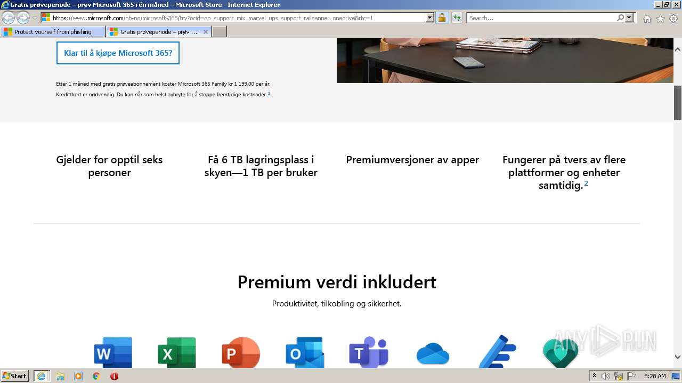Click the 'Etter 1 måned med gratis' price note

click(163, 89)
